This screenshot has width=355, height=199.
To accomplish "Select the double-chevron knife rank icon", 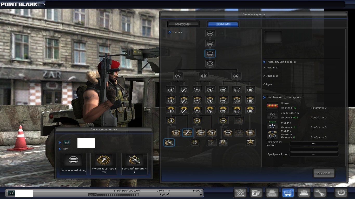I will coord(184,110).
